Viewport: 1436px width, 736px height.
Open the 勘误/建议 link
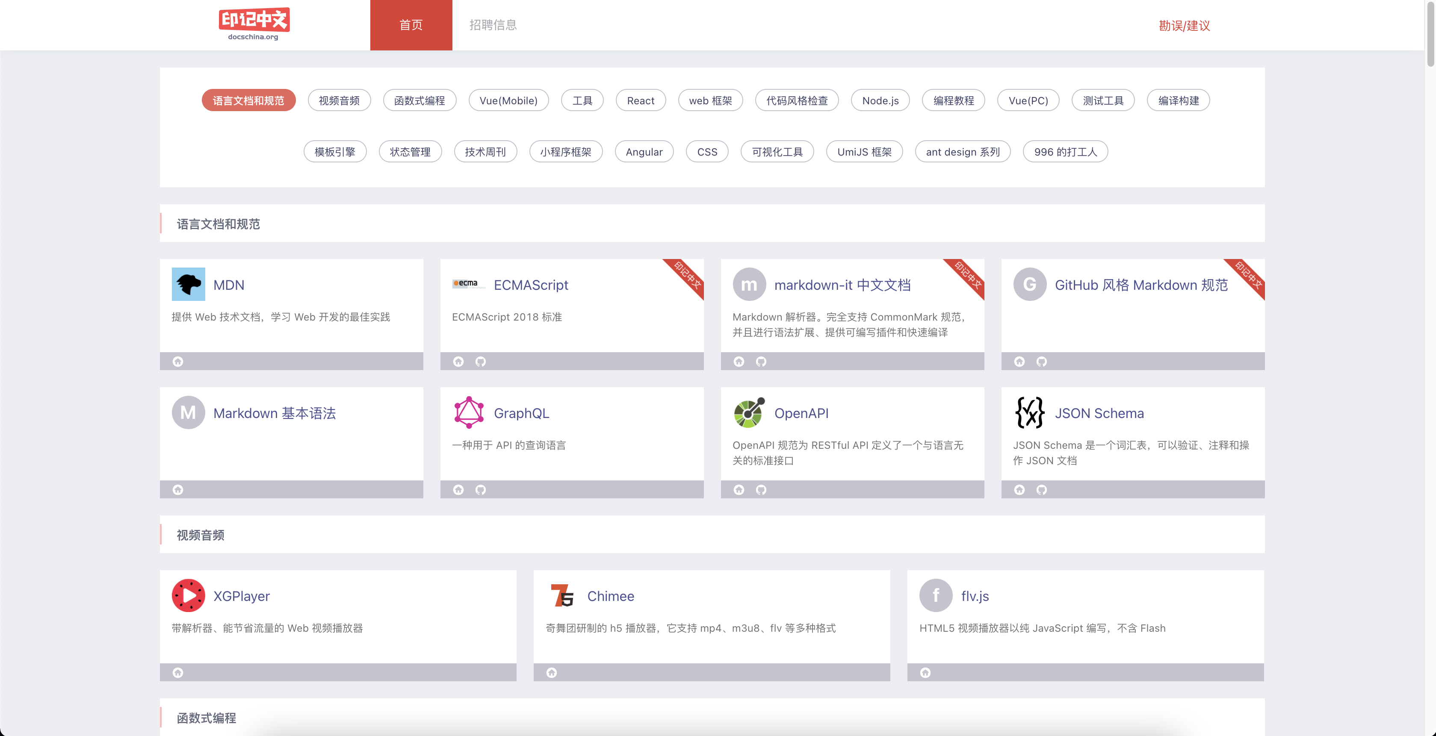1183,26
